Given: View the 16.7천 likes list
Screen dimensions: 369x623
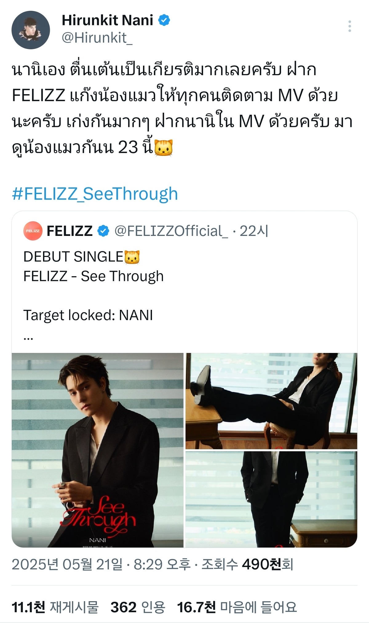Looking at the screenshot, I should pyautogui.click(x=236, y=607).
